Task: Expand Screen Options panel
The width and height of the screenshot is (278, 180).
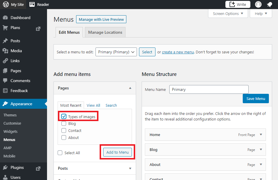Action: (x=228, y=13)
